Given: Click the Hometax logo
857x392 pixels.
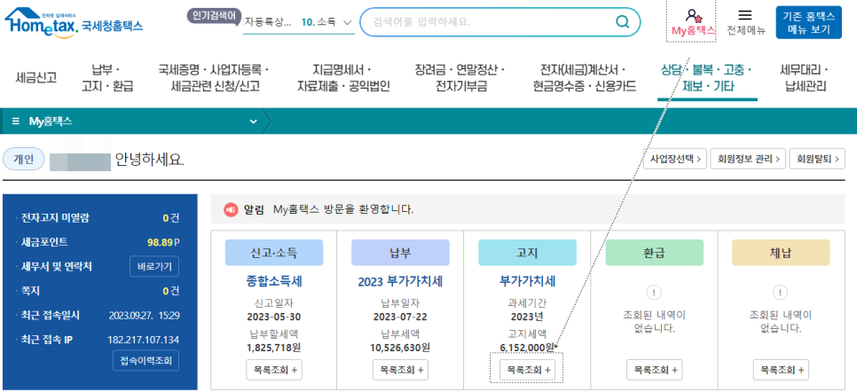Looking at the screenshot, I should coord(74,22).
